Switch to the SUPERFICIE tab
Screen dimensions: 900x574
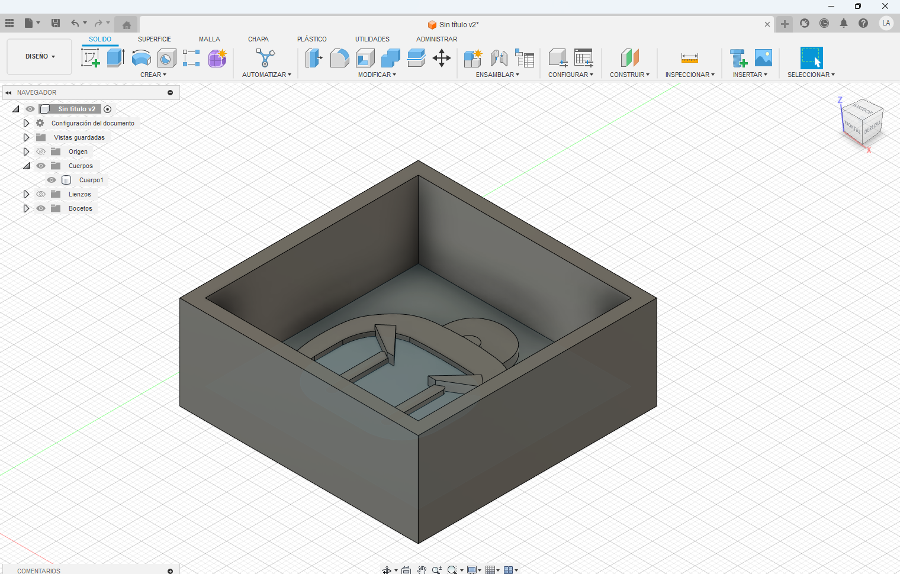[x=155, y=39]
